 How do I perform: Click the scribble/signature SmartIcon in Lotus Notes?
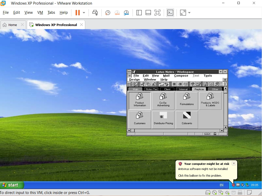[x=193, y=84]
